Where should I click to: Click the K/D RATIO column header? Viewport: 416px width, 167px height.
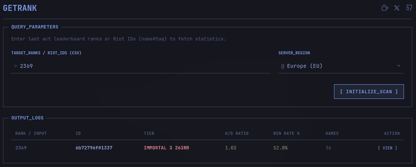[x=237, y=134]
